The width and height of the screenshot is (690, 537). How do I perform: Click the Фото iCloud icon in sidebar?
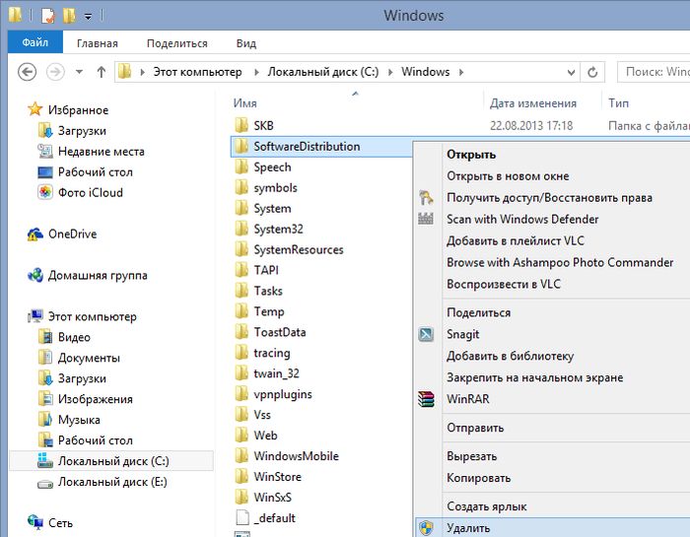(x=44, y=193)
